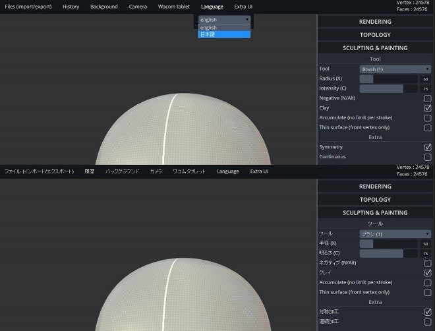
Task: Uncheck the 対称加工 checkbox
Action: tap(428, 312)
